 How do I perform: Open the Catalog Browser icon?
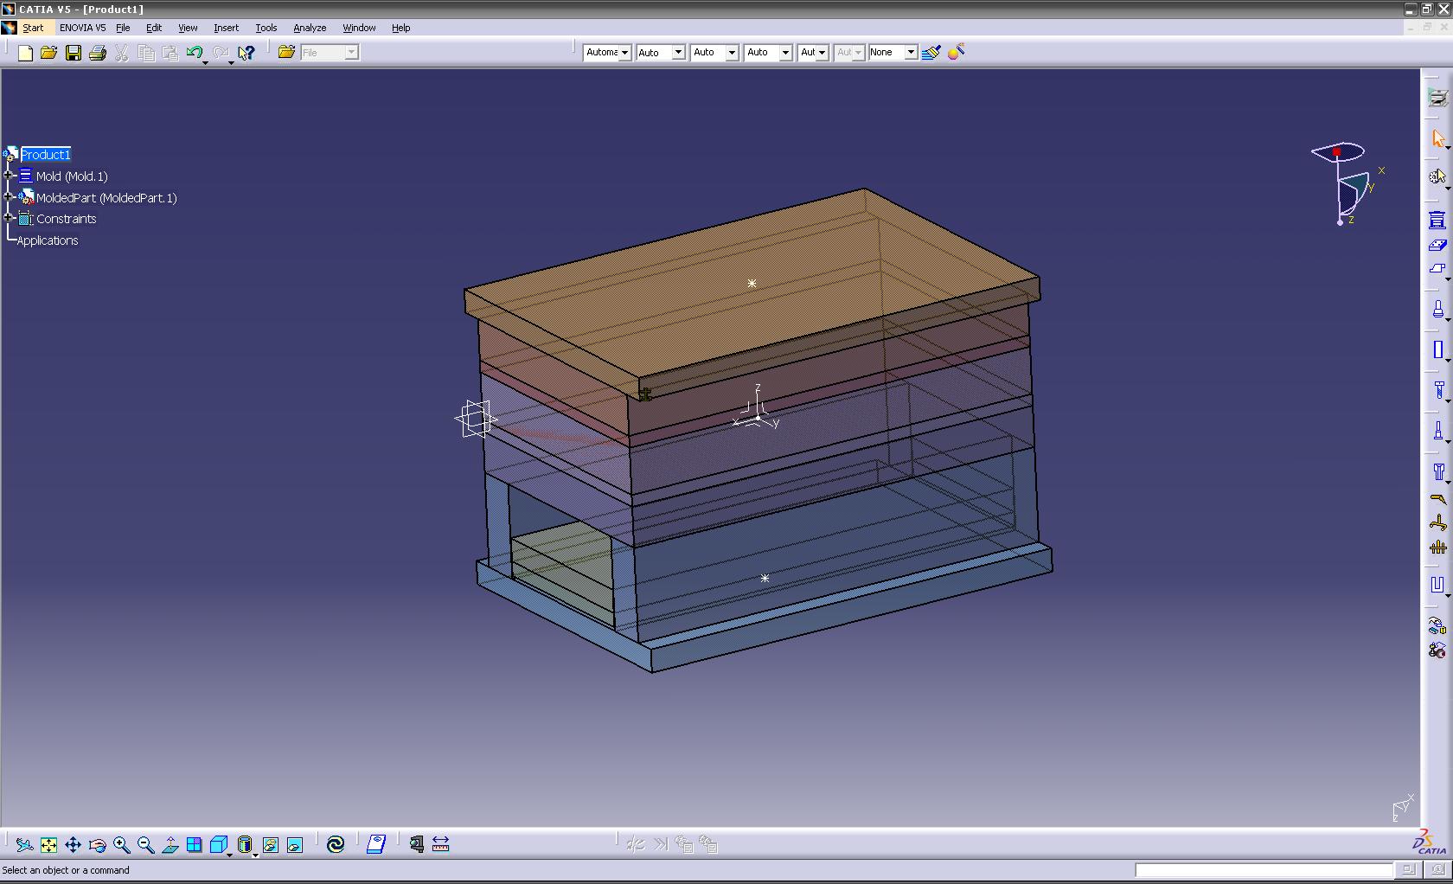(376, 844)
